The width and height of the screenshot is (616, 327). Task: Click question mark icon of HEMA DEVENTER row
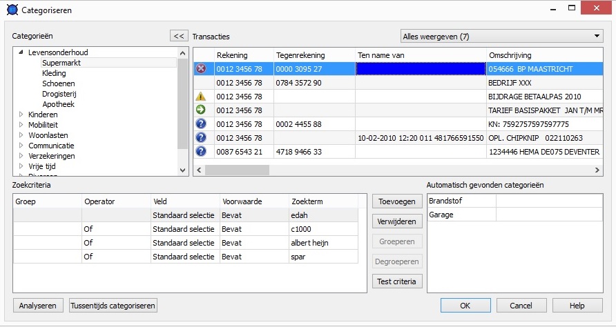coord(201,152)
